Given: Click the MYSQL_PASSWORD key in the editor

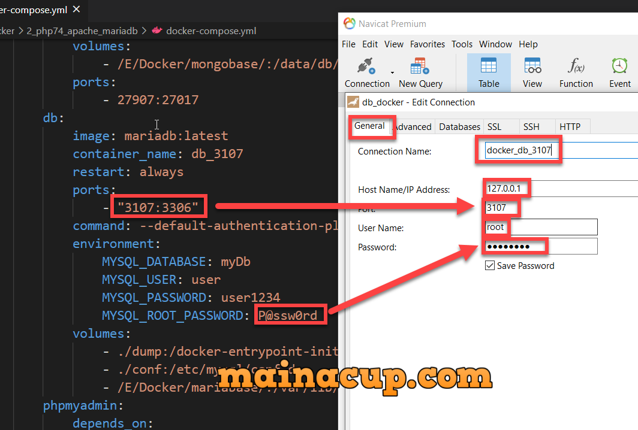Looking at the screenshot, I should click(154, 298).
